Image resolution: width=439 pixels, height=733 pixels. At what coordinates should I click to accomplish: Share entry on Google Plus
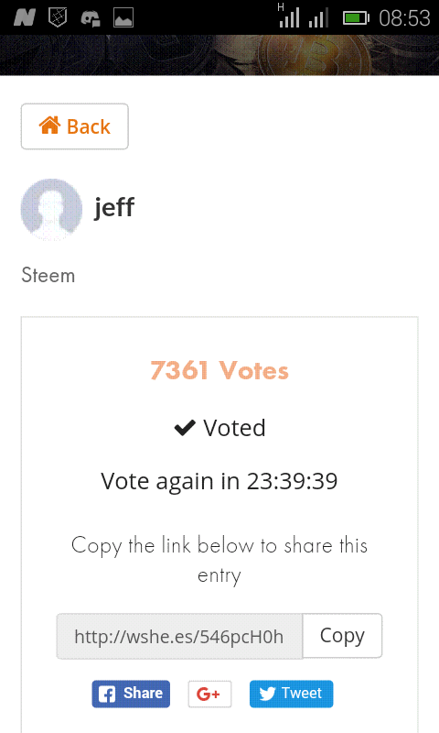click(x=209, y=694)
